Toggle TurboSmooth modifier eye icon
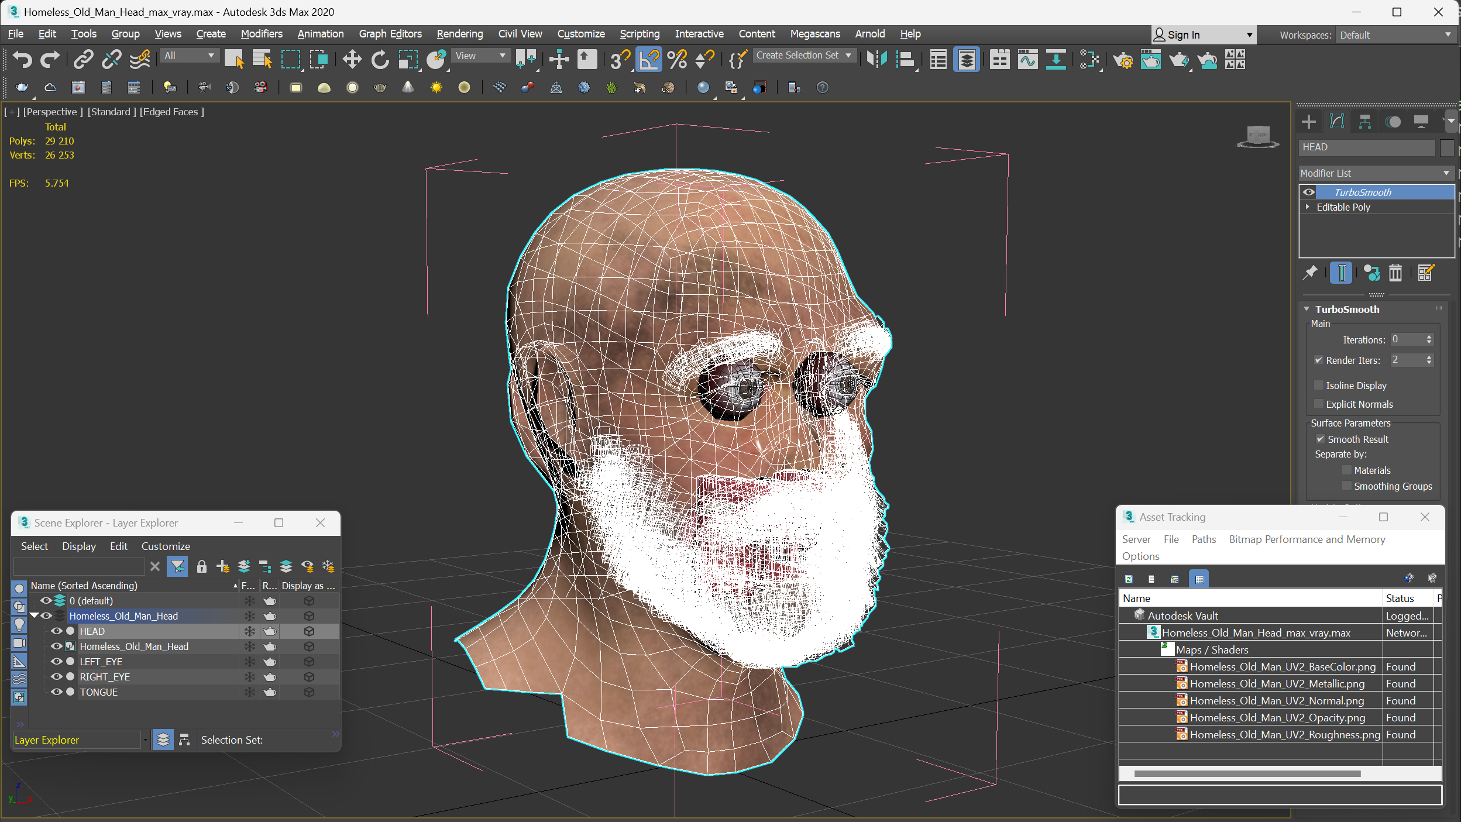Viewport: 1461px width, 822px height. coord(1309,192)
